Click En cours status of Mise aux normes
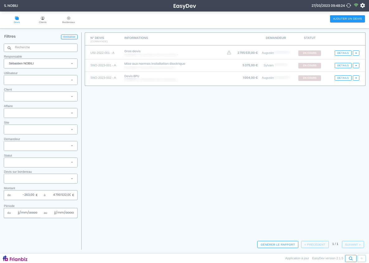This screenshot has height=263, width=369. (310, 65)
